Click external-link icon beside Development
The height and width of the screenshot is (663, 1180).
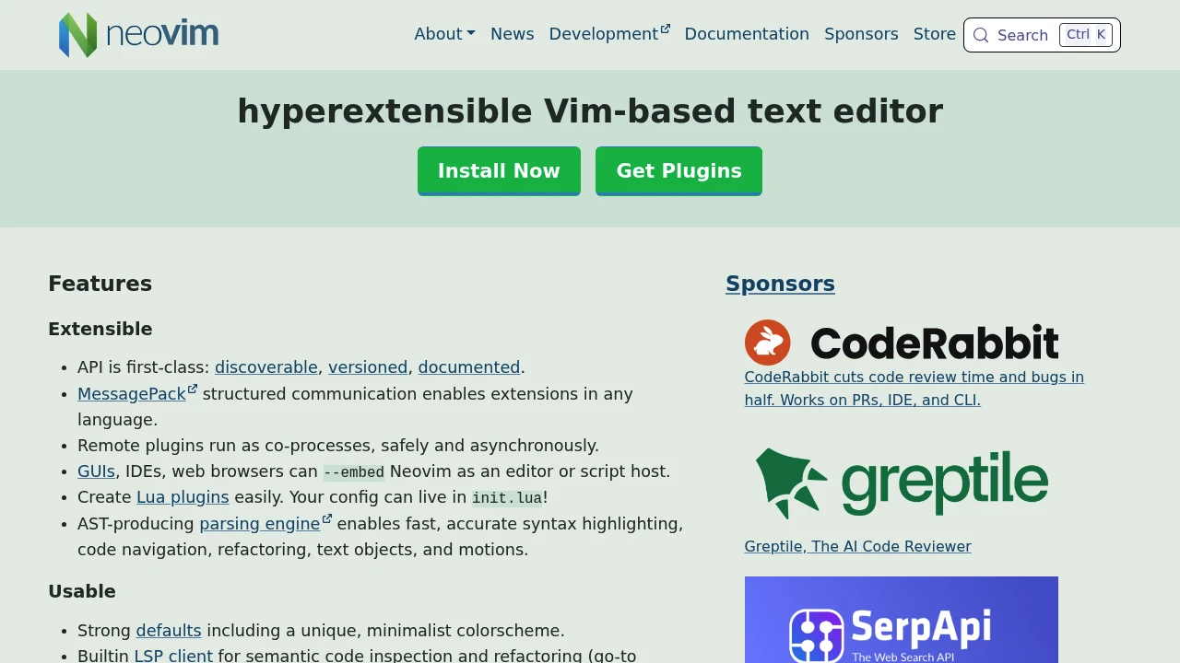665,29
